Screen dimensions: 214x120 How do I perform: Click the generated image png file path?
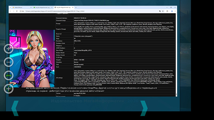[91, 20]
